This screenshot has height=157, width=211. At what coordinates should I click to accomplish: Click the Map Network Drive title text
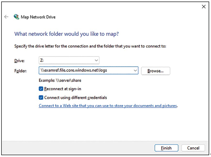point(38,17)
